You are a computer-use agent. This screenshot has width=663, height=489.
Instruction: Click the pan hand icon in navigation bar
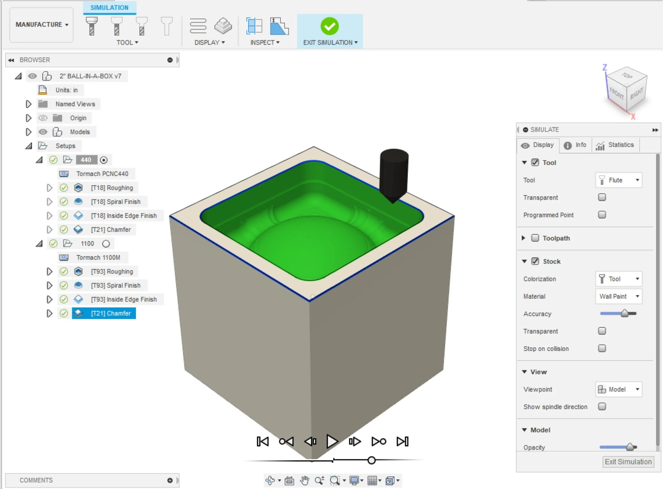click(304, 481)
